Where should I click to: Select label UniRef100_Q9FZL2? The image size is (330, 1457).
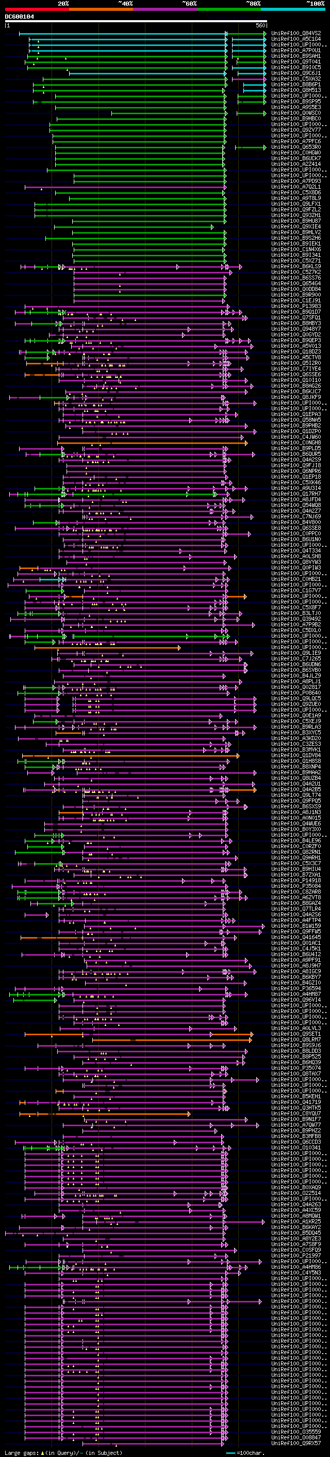tap(296, 209)
